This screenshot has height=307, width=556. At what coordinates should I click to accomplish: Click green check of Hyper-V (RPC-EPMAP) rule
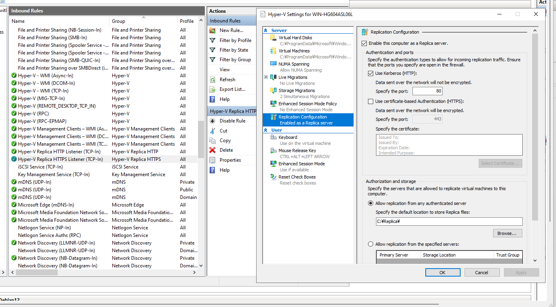coord(14,121)
